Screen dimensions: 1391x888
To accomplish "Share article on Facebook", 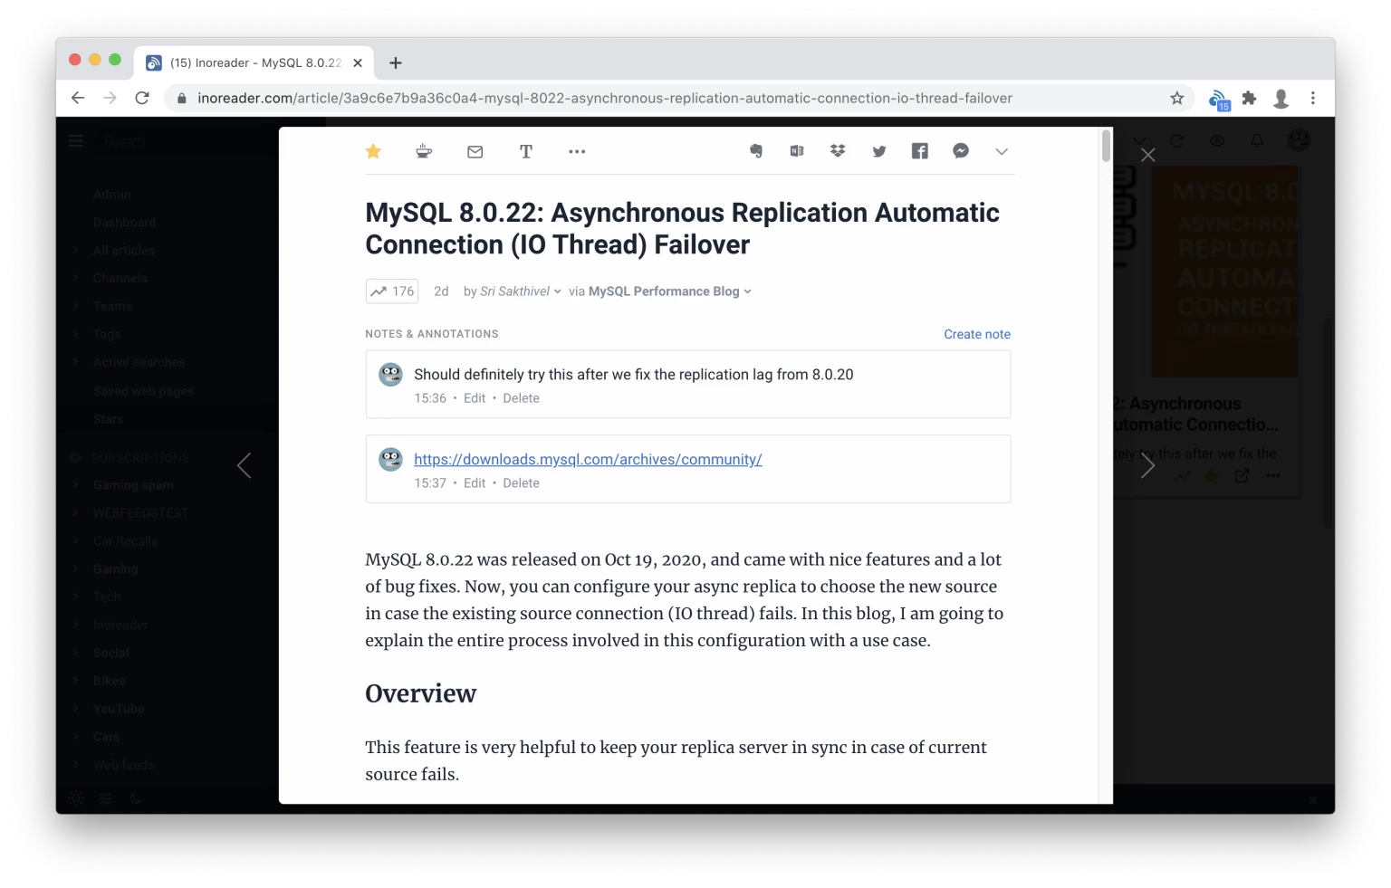I will pos(919,151).
